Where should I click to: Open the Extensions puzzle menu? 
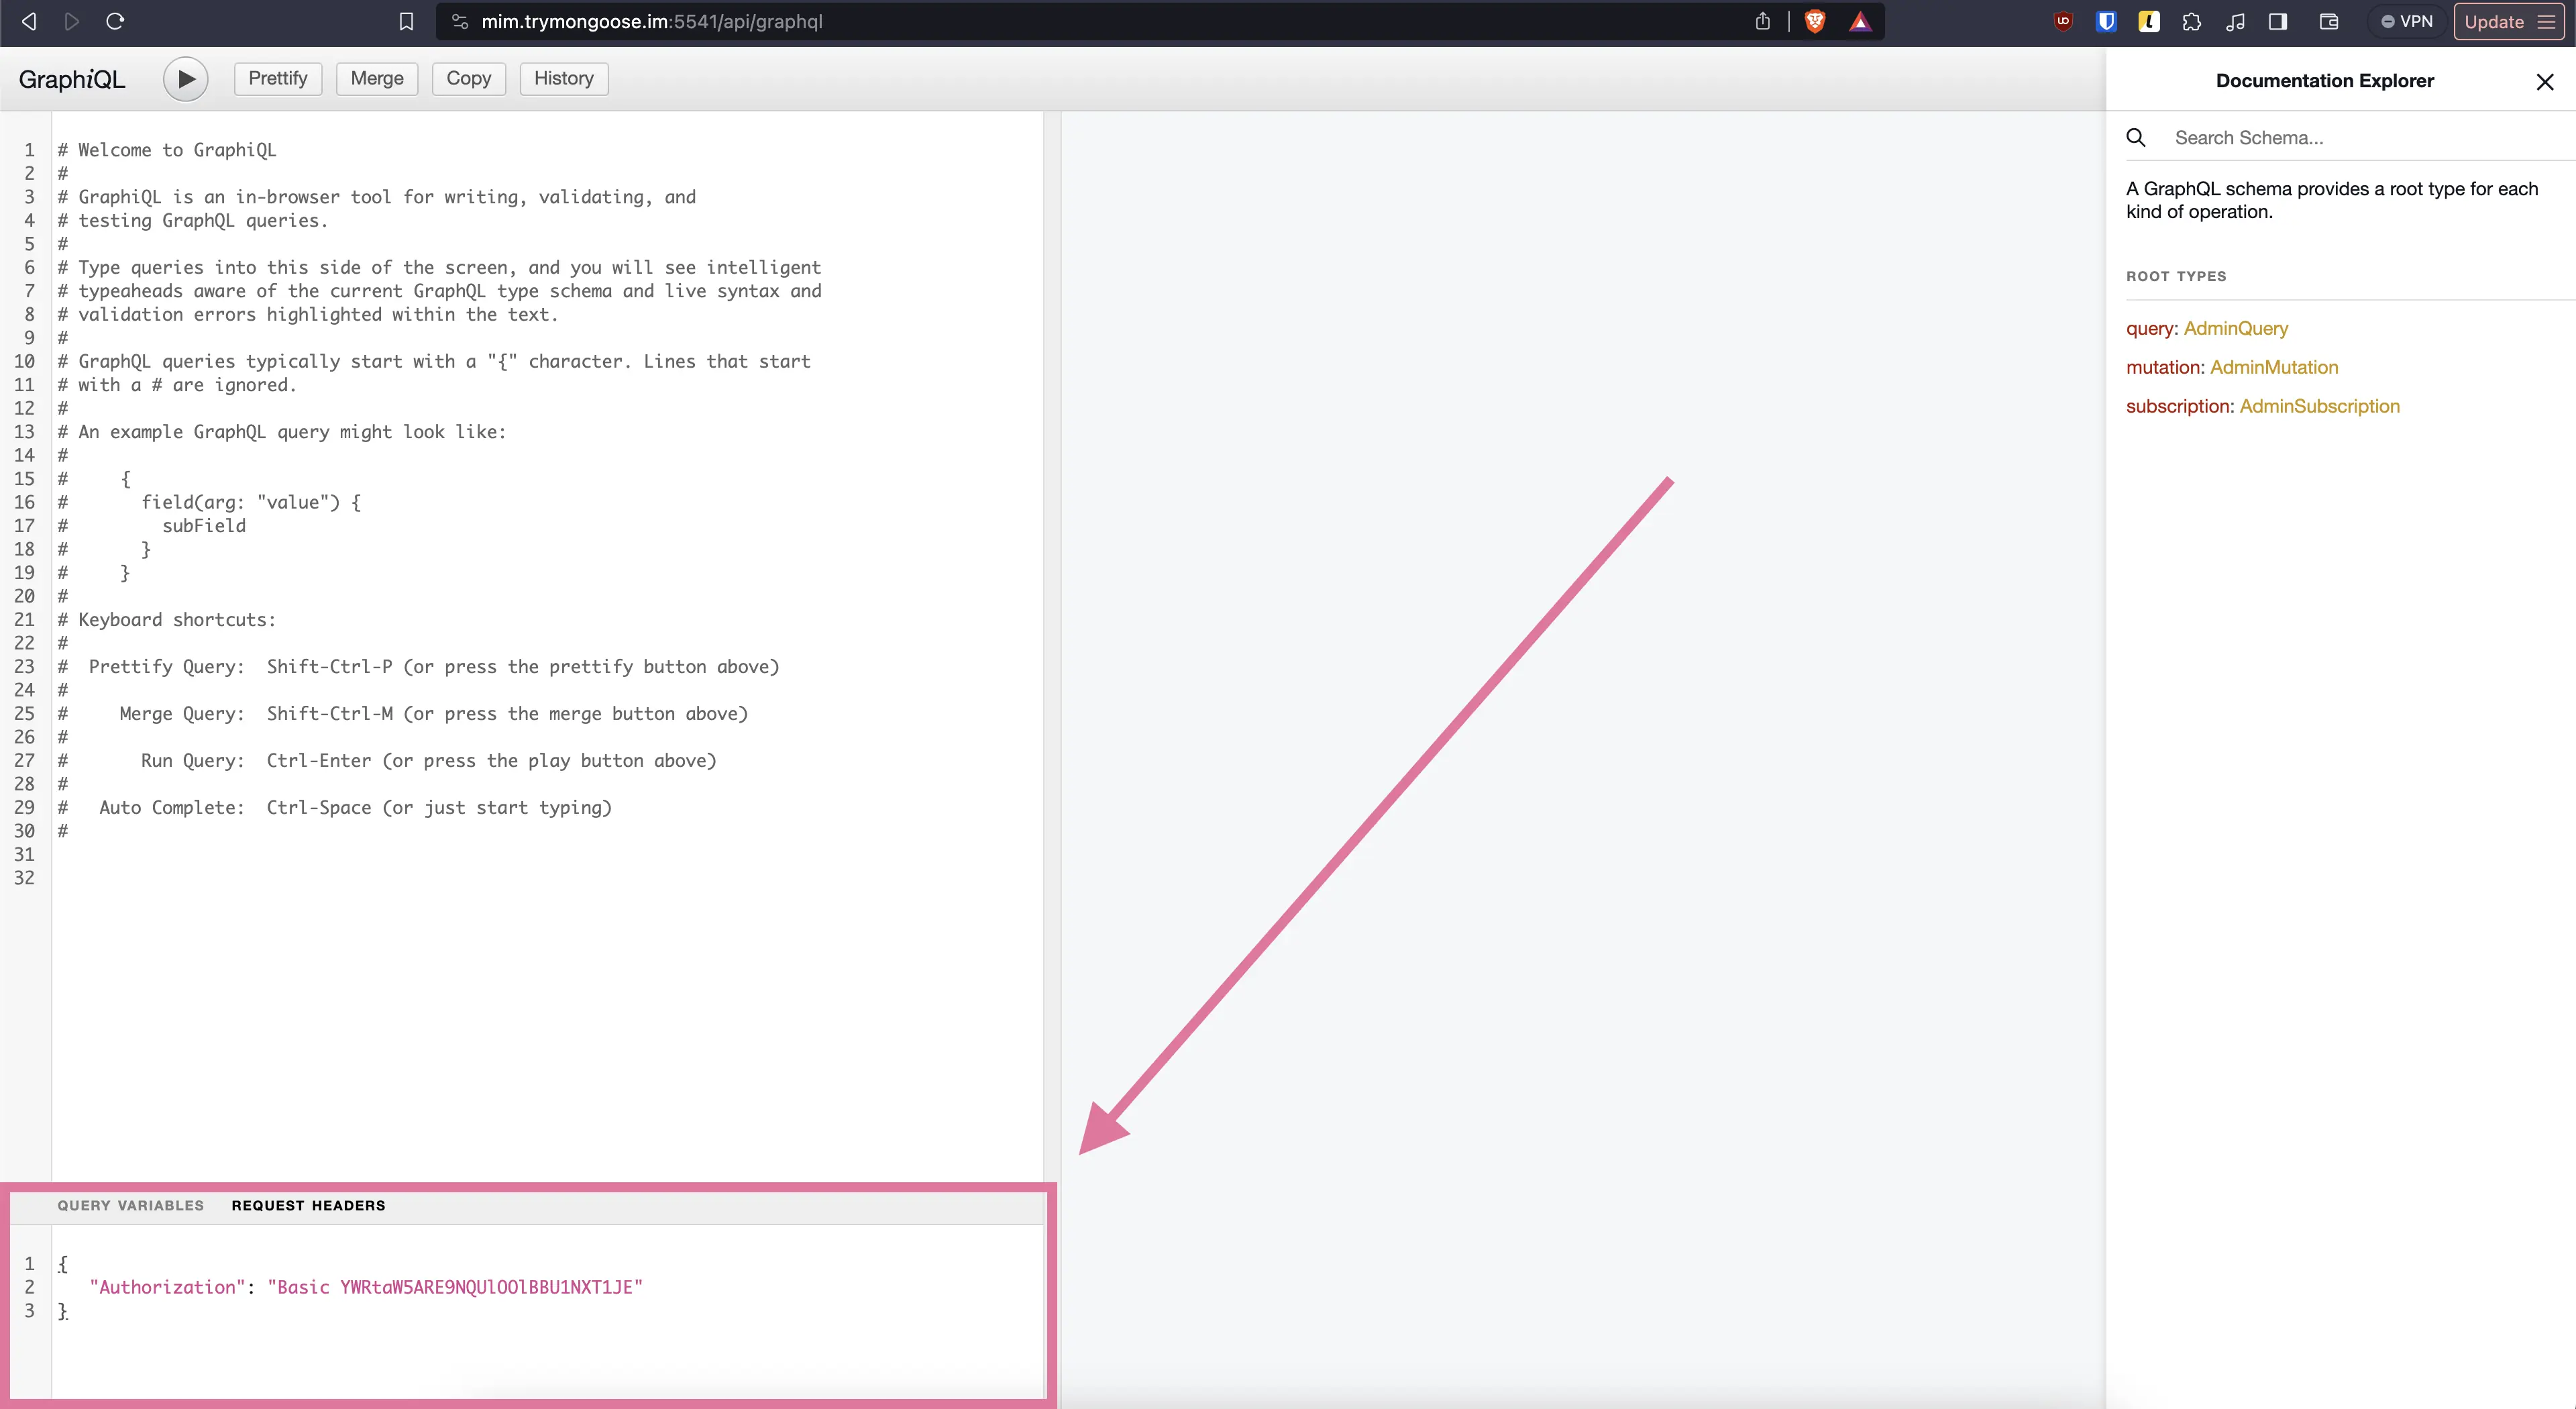[2192, 21]
